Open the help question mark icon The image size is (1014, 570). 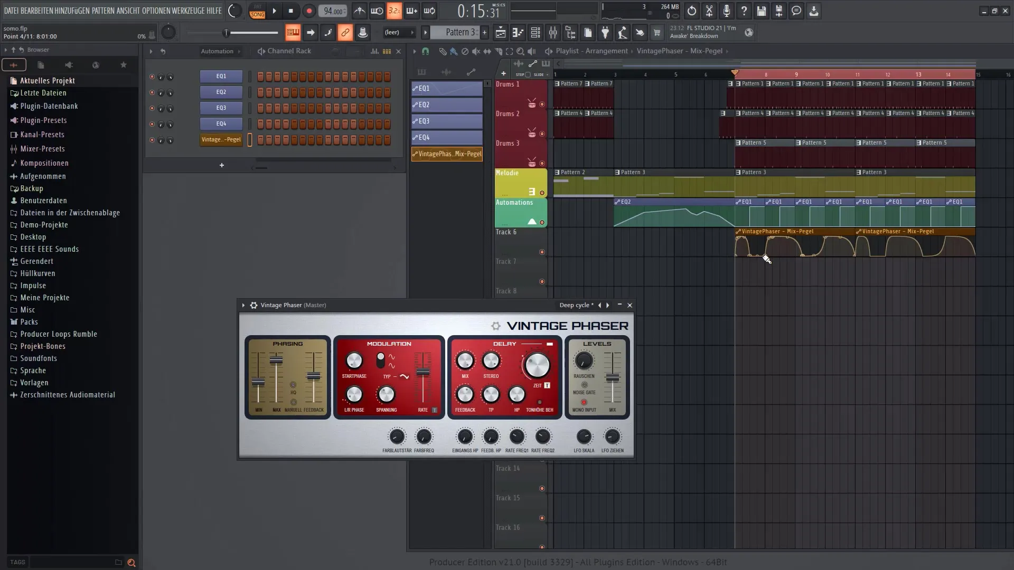coord(744,11)
